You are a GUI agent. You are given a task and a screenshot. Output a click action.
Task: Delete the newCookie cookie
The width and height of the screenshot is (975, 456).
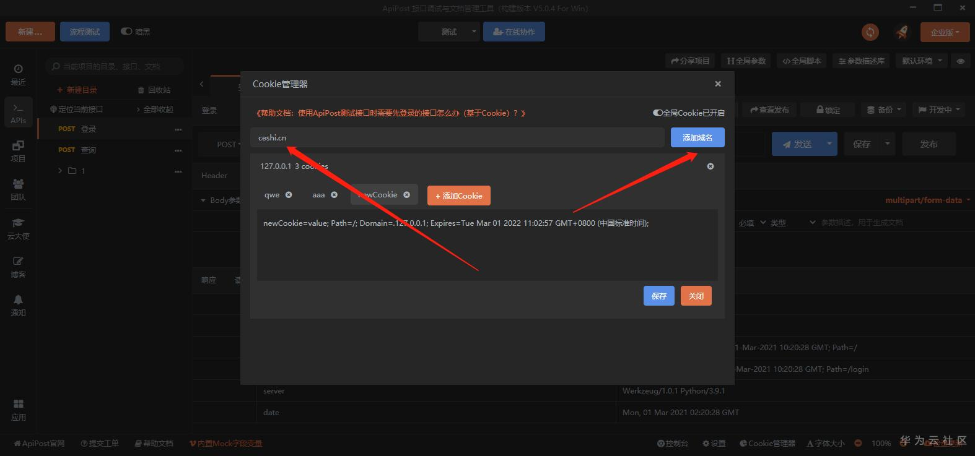(x=407, y=195)
